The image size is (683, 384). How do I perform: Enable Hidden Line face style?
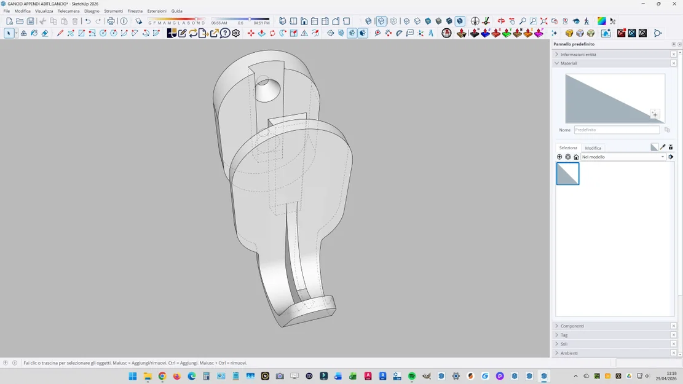point(417,21)
